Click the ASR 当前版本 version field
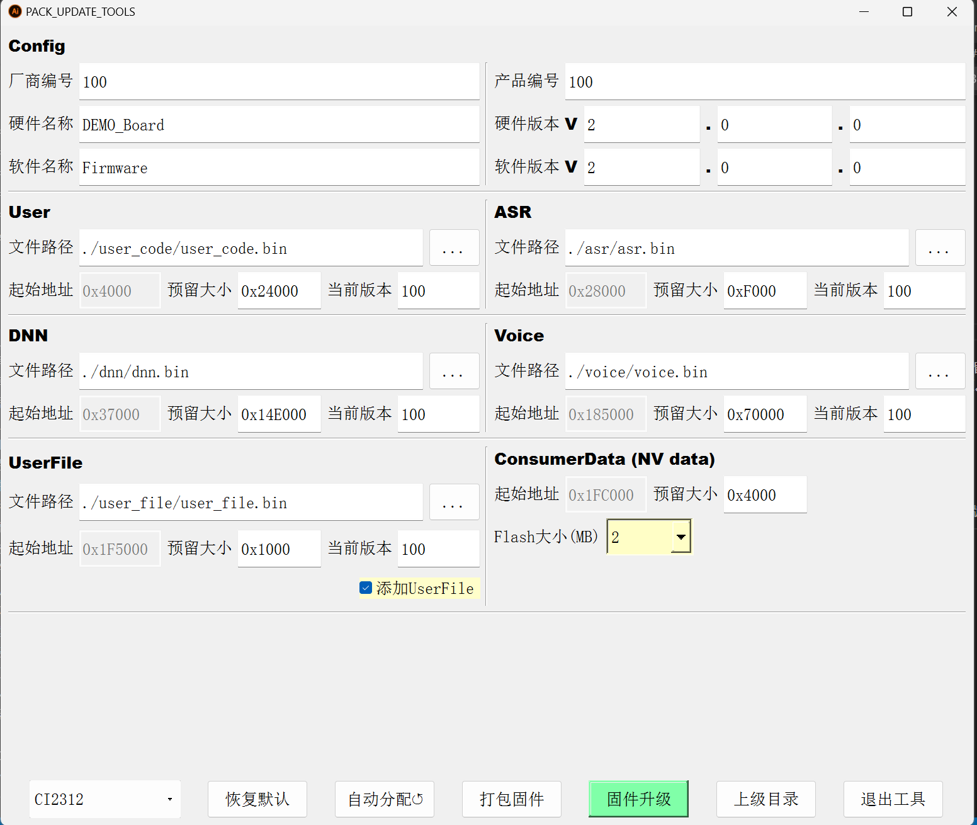The width and height of the screenshot is (977, 825). 924,290
